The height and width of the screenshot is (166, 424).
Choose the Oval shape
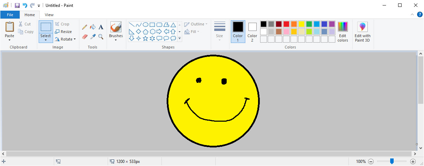coord(146,25)
